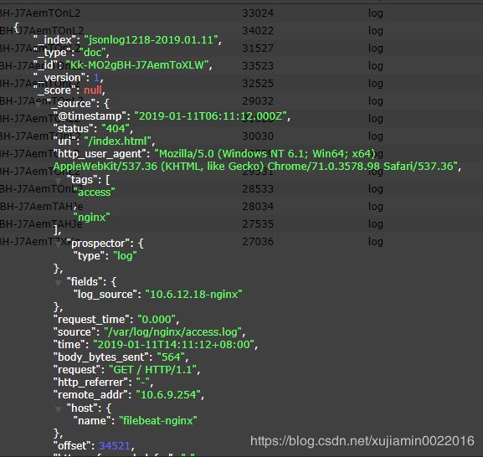Click the prospector type value "log"
This screenshot has width=483, height=457.
[125, 256]
